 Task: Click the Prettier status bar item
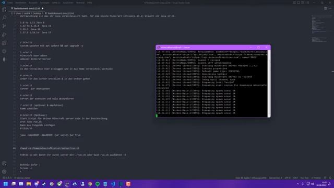316,178
